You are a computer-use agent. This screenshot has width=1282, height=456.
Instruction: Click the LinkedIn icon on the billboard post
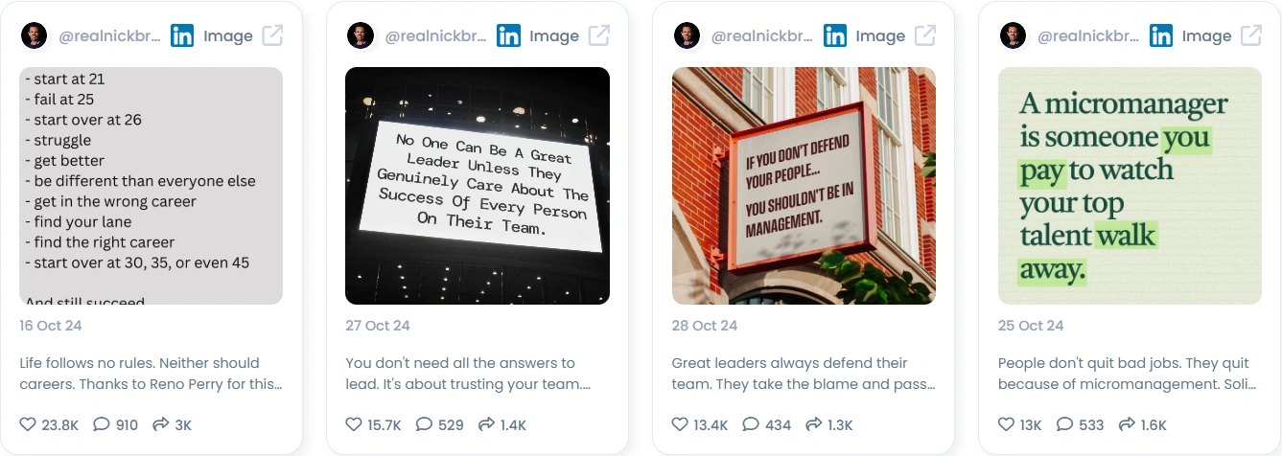[508, 35]
